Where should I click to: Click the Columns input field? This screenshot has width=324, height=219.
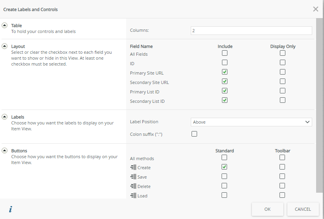click(251, 31)
